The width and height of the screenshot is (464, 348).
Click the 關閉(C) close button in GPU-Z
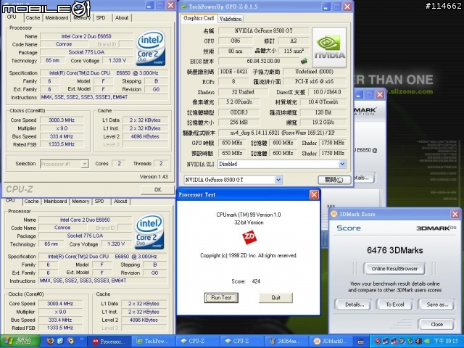coord(334,180)
